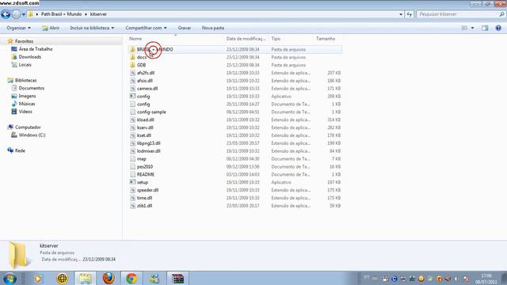The image size is (507, 285).
Task: Open WinRAR from the taskbar
Action: point(177,278)
